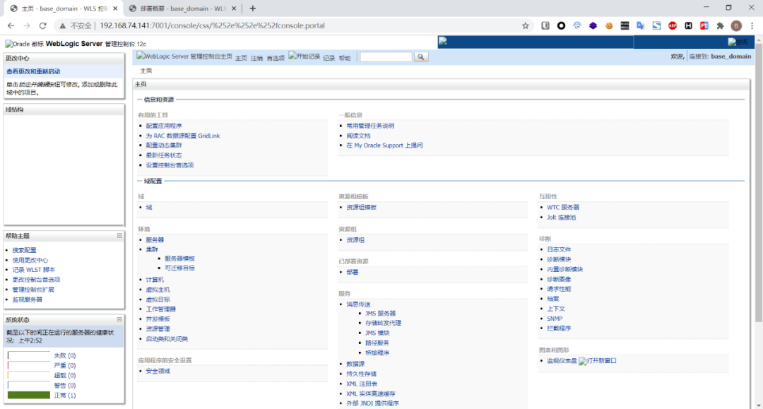Open the Chrome extensions puzzle-piece menu
This screenshot has width=763, height=409.
(720, 25)
